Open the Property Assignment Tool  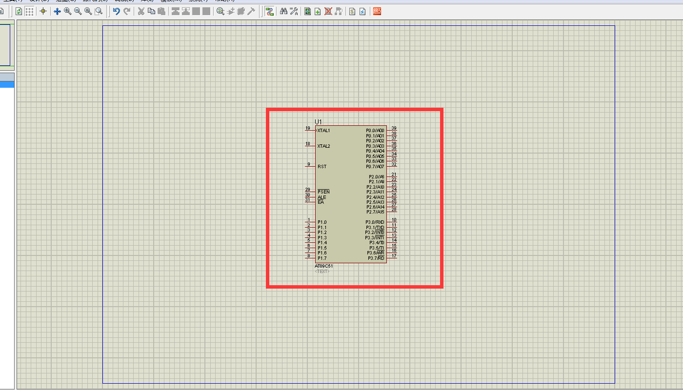click(294, 11)
